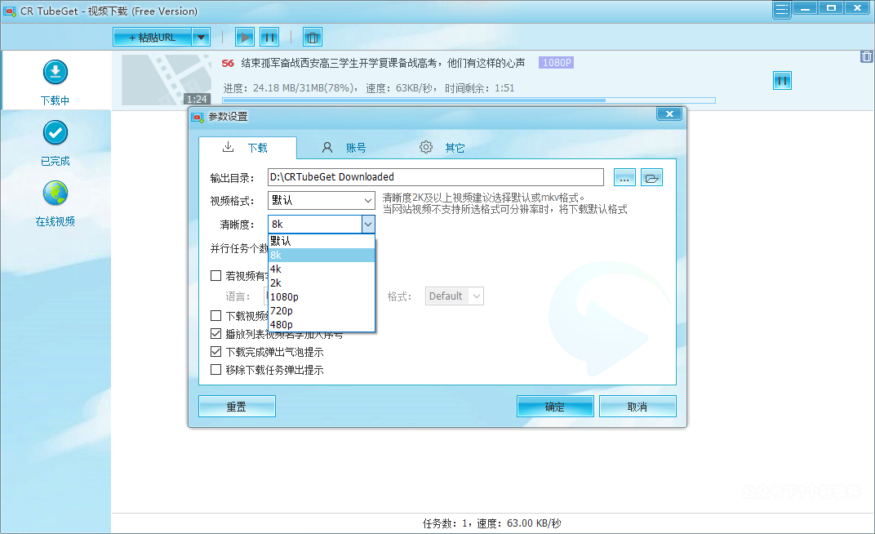This screenshot has width=875, height=534.
Task: Select 8k in the resolution list
Action: (322, 255)
